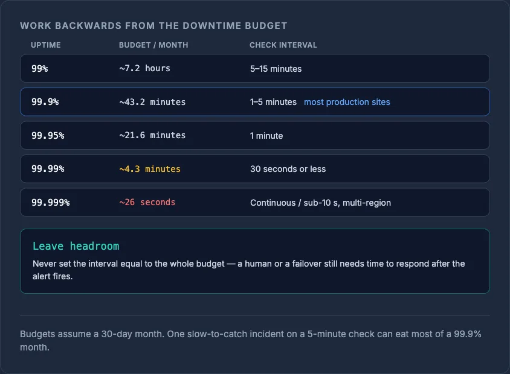Click the UPTIME column header
Viewport: 510px width, 374px height.
(45, 45)
